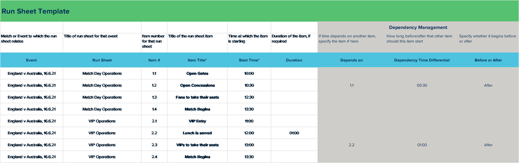Select item number cell '1.2'
The height and width of the screenshot is (163, 519).
(154, 85)
